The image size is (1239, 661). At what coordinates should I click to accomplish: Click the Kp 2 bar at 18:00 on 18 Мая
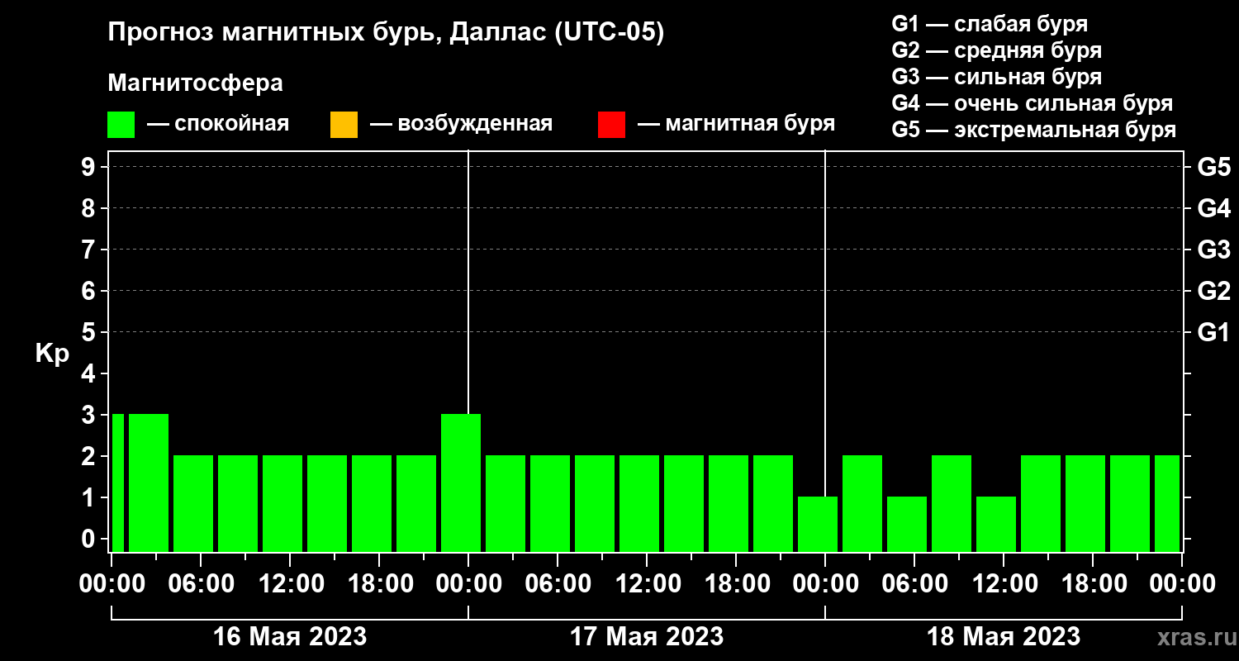1085,503
